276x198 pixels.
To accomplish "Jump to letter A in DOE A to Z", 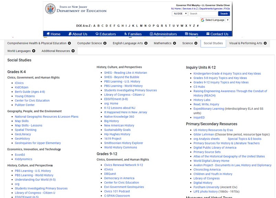I will tap(94, 26).
